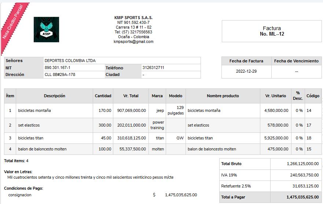This screenshot has width=323, height=204.
Task: Select unit price 5,925,000.00
Action: (x=276, y=138)
